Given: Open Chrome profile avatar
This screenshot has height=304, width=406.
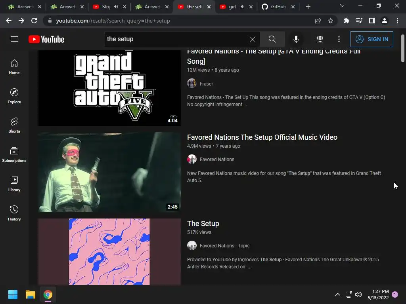Looking at the screenshot, I should (x=385, y=21).
